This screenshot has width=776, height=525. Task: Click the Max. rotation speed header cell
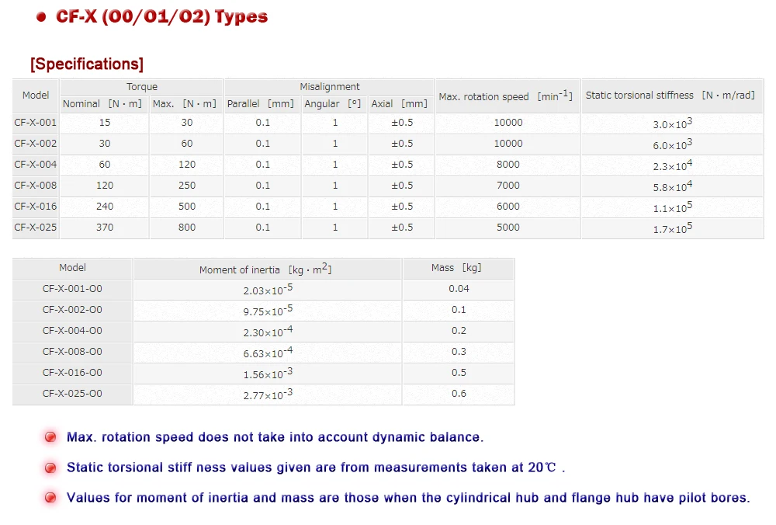(508, 96)
